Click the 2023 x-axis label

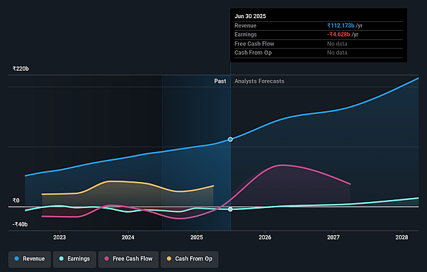(x=59, y=237)
